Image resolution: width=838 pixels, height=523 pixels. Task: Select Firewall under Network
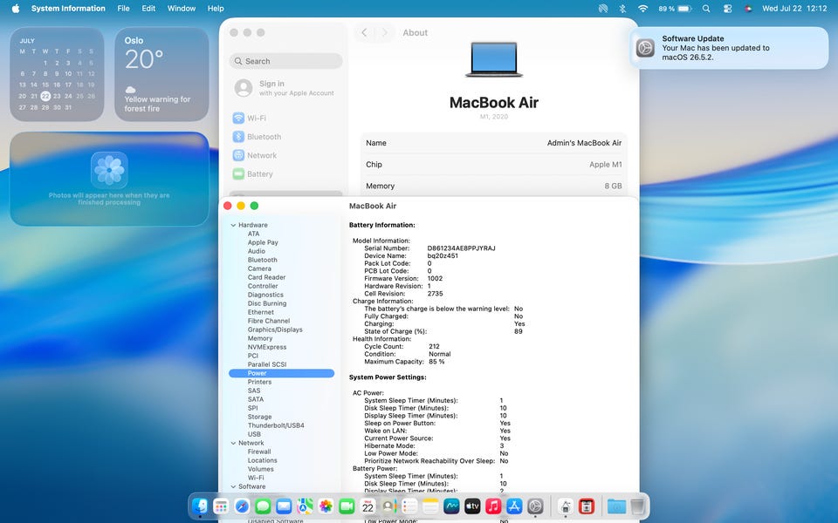tap(259, 452)
